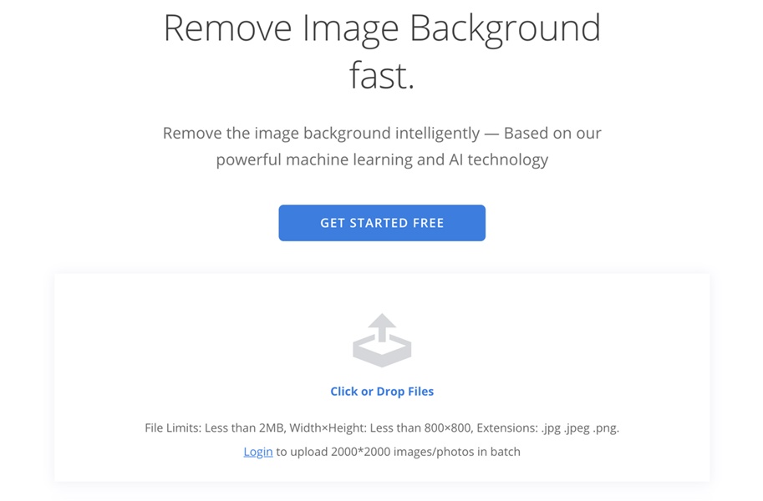Click the Drop Files words under icon

pyautogui.click(x=404, y=392)
